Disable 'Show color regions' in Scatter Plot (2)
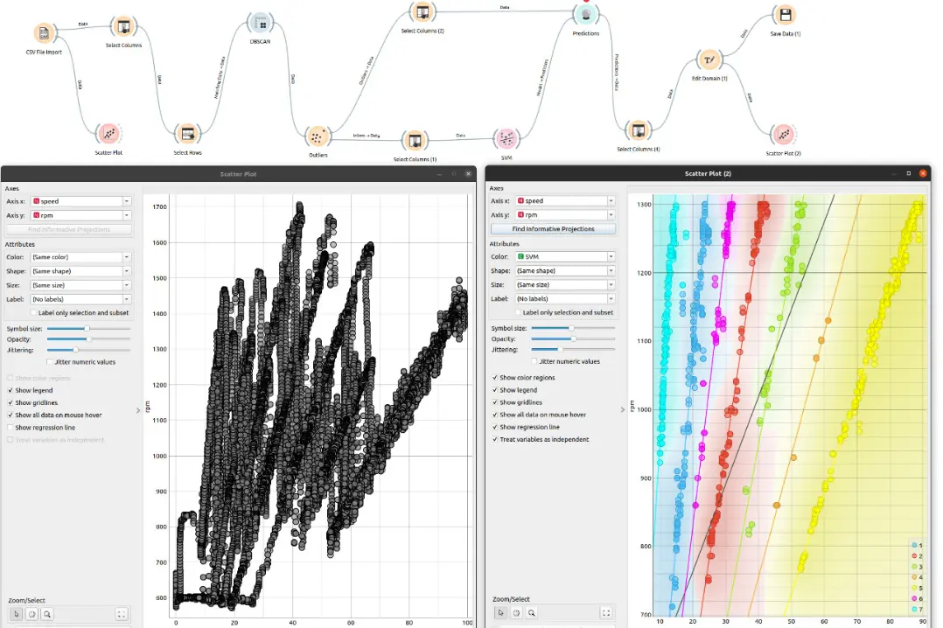The height and width of the screenshot is (628, 943). pos(495,378)
